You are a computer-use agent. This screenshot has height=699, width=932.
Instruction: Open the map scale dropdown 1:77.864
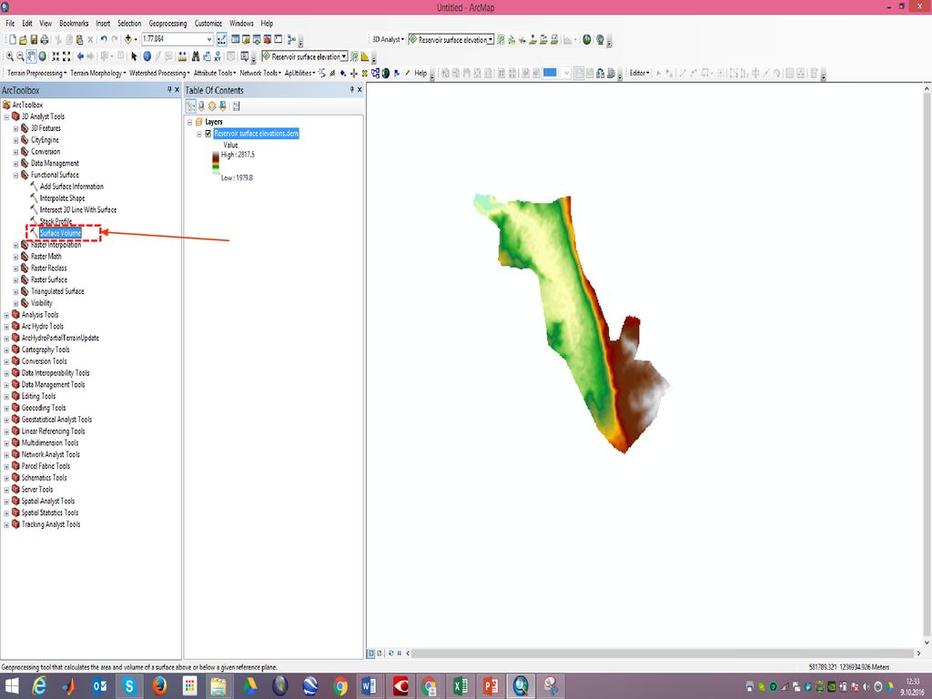(x=209, y=39)
